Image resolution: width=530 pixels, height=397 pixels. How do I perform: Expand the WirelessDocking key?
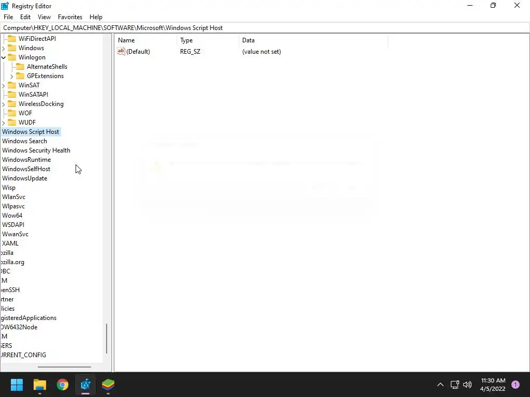pos(4,104)
